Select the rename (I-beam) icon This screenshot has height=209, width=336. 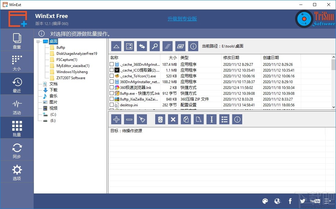click(211, 119)
